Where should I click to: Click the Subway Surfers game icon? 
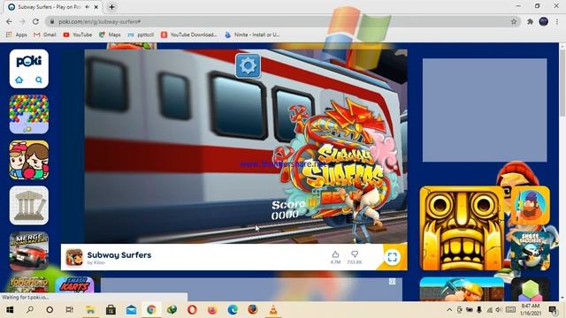(x=74, y=257)
